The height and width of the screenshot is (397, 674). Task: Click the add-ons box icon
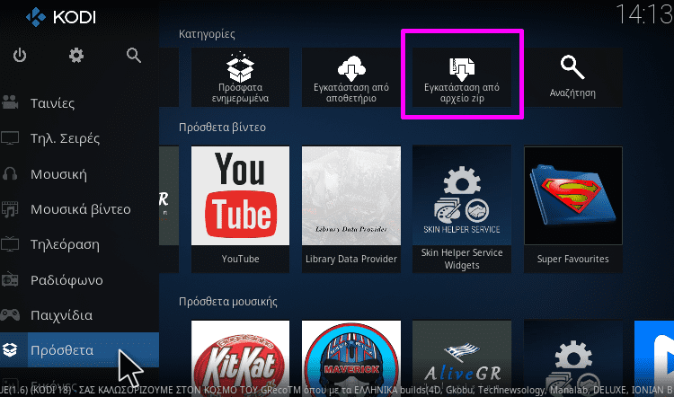[10, 349]
